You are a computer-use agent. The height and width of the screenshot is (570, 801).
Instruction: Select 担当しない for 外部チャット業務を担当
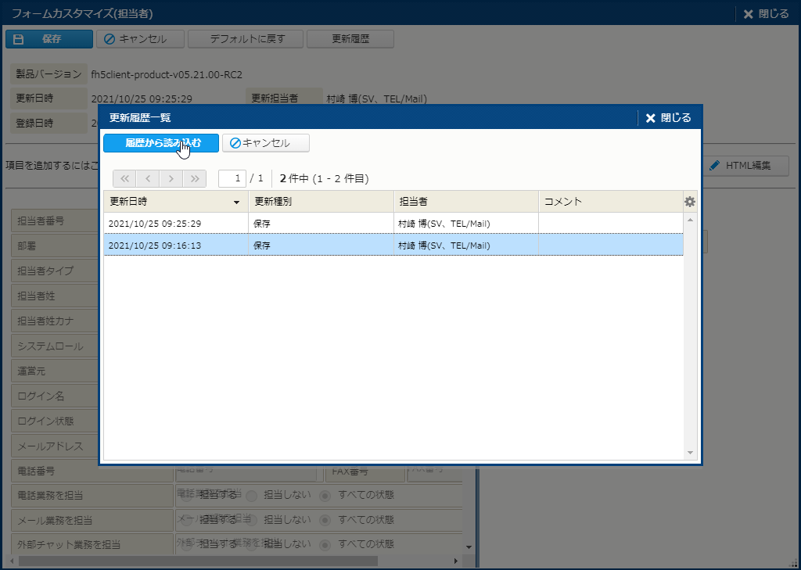tap(252, 543)
